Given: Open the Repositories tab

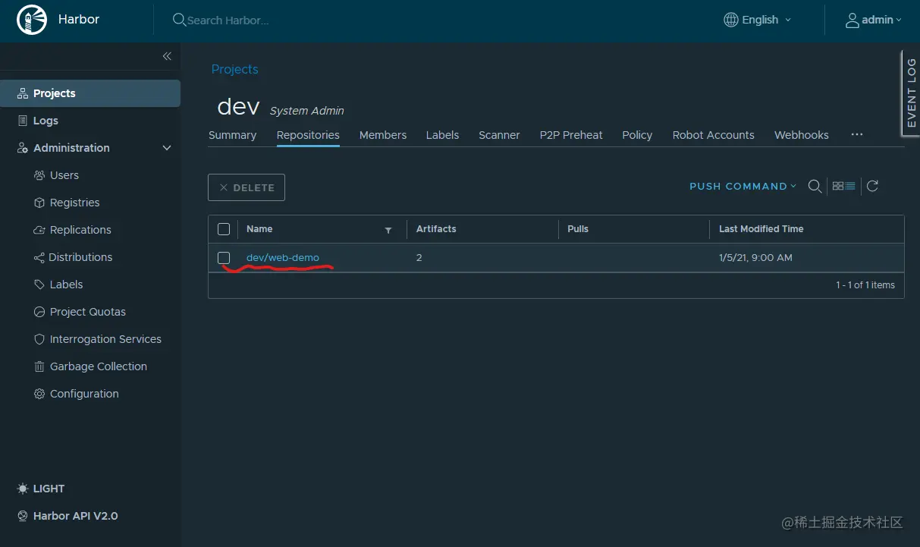Looking at the screenshot, I should [x=308, y=135].
